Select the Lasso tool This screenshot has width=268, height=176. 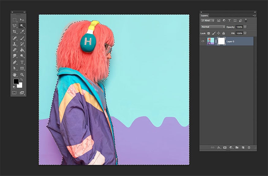coord(14,26)
